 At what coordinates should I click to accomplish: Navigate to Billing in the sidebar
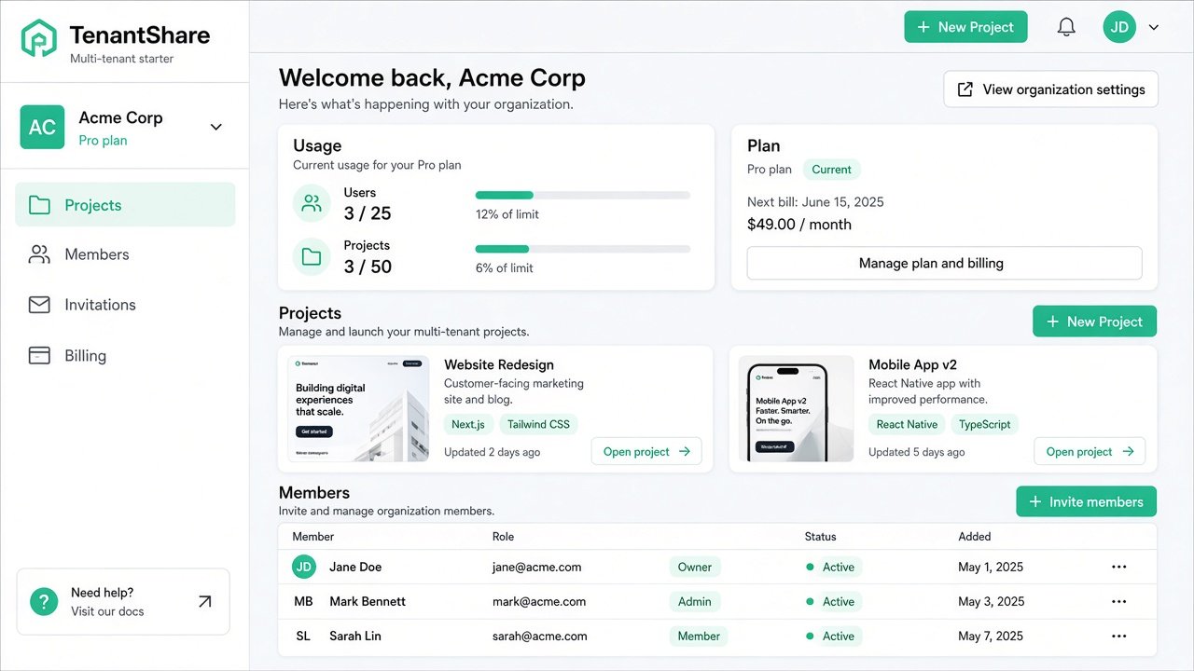pyautogui.click(x=125, y=356)
